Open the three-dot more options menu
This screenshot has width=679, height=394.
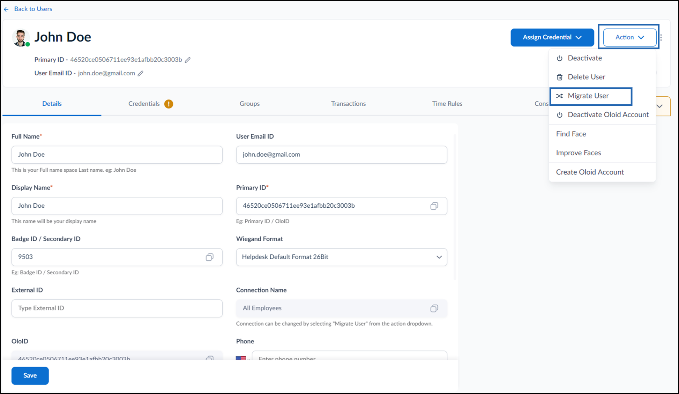click(x=661, y=37)
